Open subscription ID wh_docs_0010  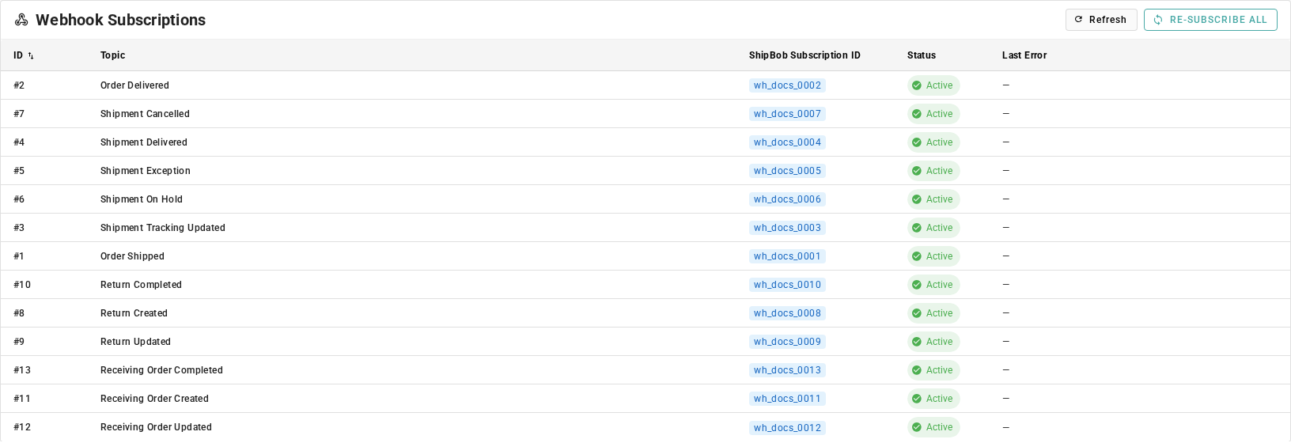tap(787, 285)
